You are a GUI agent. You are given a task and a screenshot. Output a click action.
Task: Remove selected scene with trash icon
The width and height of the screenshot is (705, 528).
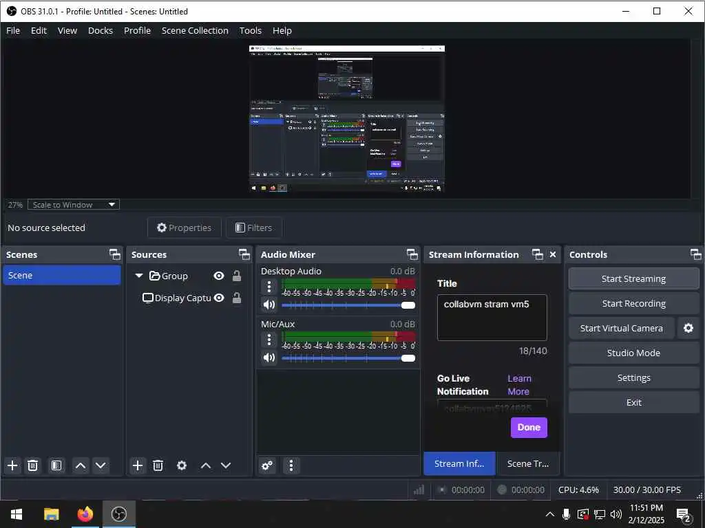[33, 465]
